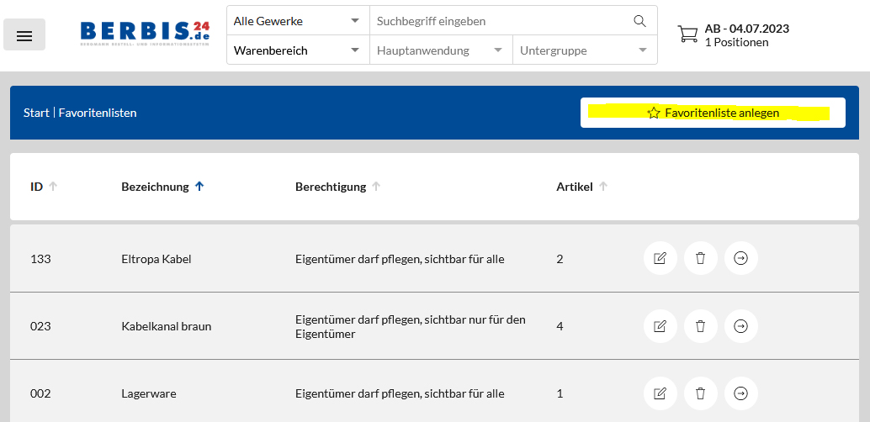Viewport: 870px width, 422px height.
Task: Open the Lagerware list via arrow icon
Action: coord(740,393)
